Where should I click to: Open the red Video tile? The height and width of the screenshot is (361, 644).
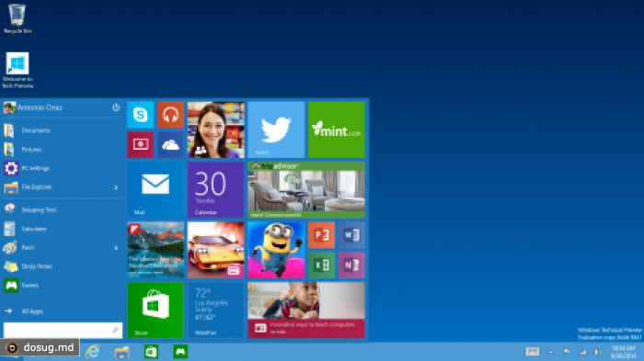click(141, 144)
